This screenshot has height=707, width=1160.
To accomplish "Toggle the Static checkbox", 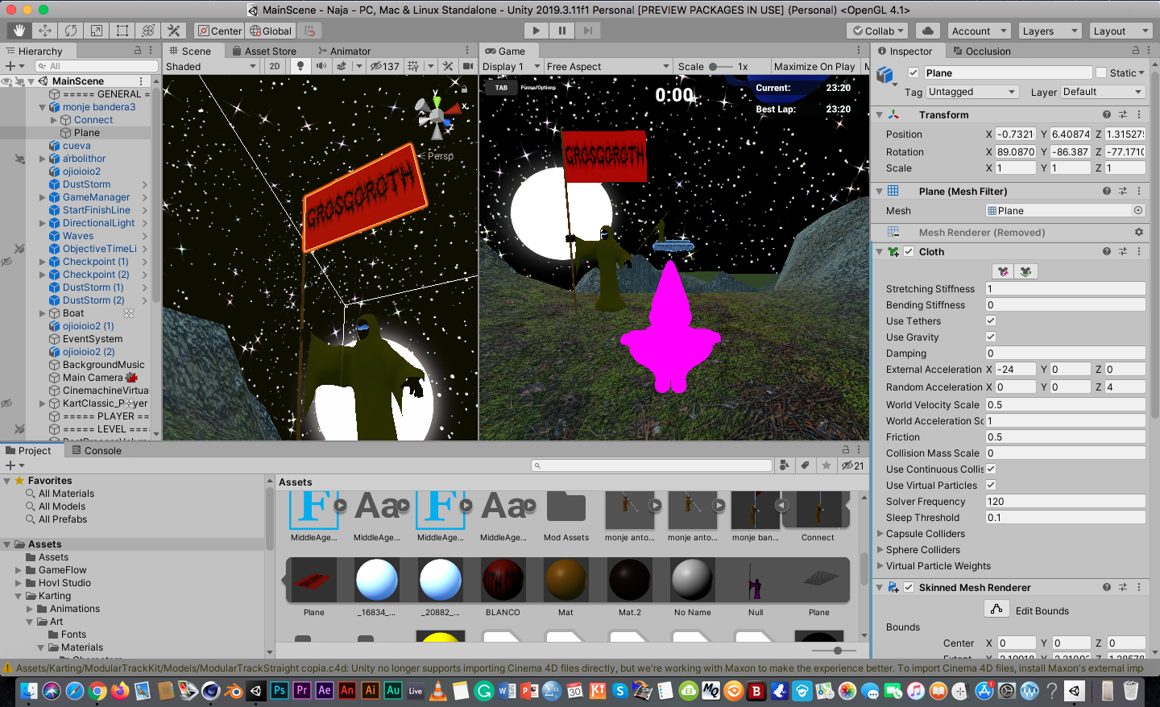I will pos(1101,73).
